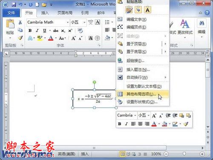Open the Cambria Math font name dropdown
Image resolution: width=213 pixels, height=160 pixels.
click(68, 22)
